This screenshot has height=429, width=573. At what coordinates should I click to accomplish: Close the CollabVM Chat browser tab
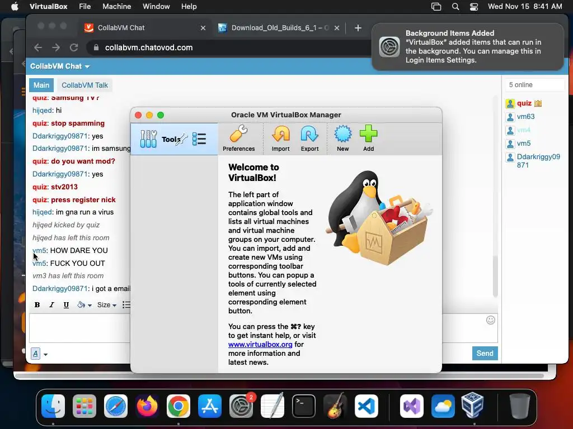click(x=203, y=28)
